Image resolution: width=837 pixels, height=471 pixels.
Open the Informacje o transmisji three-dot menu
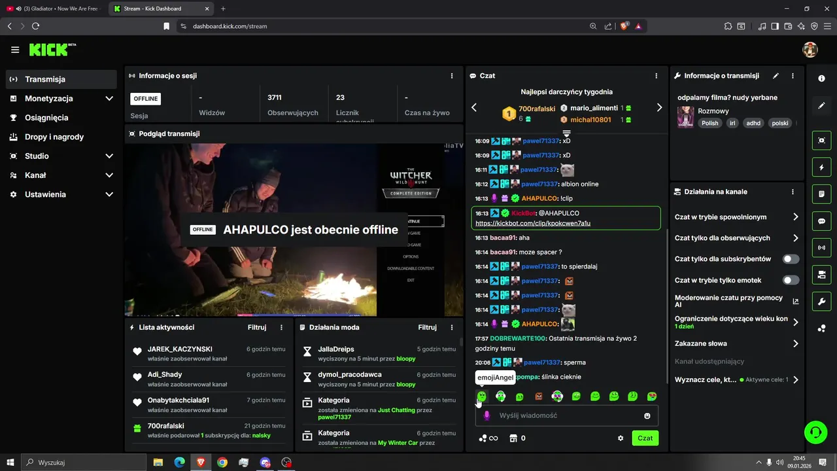793,76
